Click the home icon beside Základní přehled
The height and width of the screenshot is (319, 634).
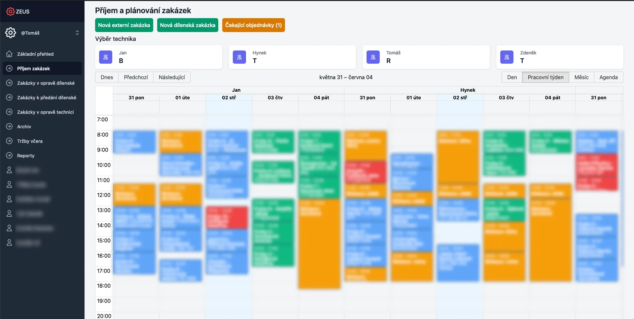pyautogui.click(x=9, y=54)
